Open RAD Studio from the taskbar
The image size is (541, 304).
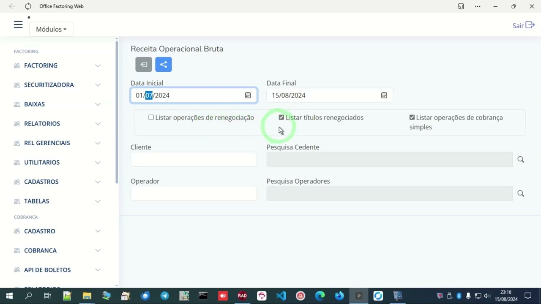tap(242, 296)
